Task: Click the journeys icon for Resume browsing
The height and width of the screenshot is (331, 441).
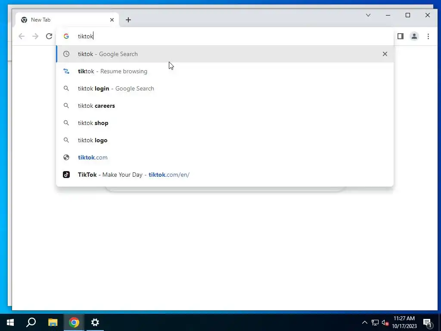Action: pyautogui.click(x=66, y=71)
